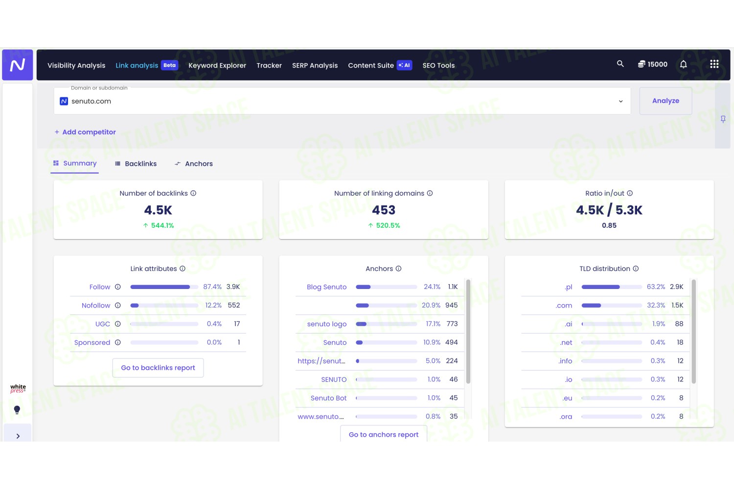Click the UGC attribute link

[103, 324]
